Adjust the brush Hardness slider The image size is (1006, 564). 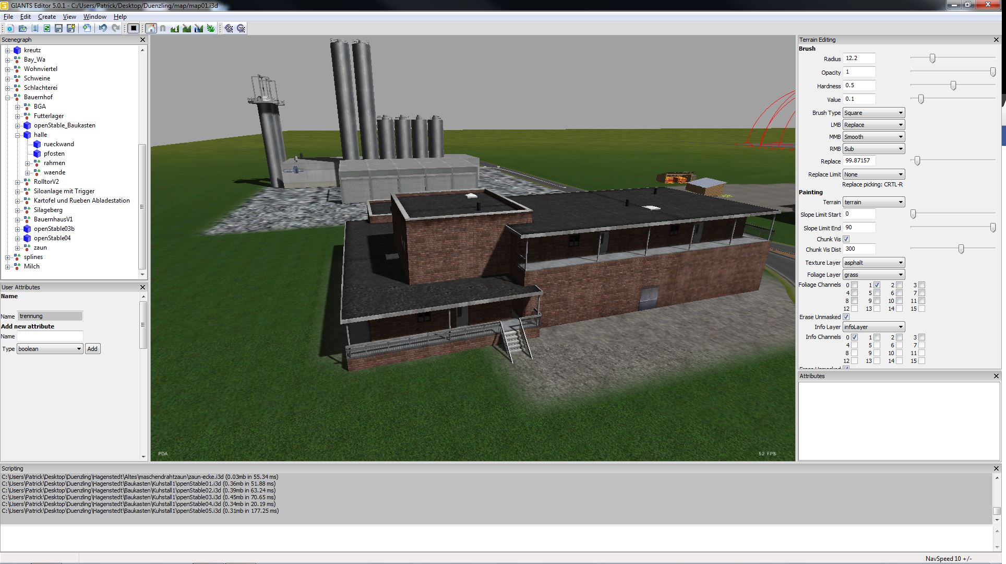click(953, 86)
